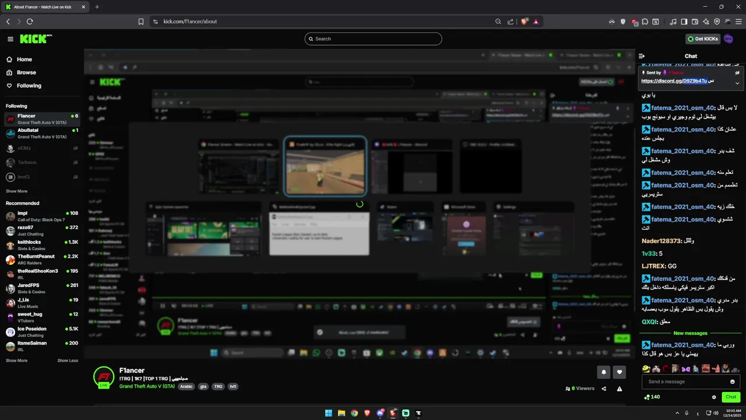The image size is (746, 420).
Task: Hide the pinned message with eye icon
Action: [x=737, y=73]
